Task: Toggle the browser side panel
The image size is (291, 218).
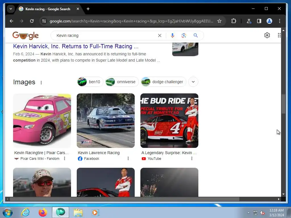Action: [259, 21]
